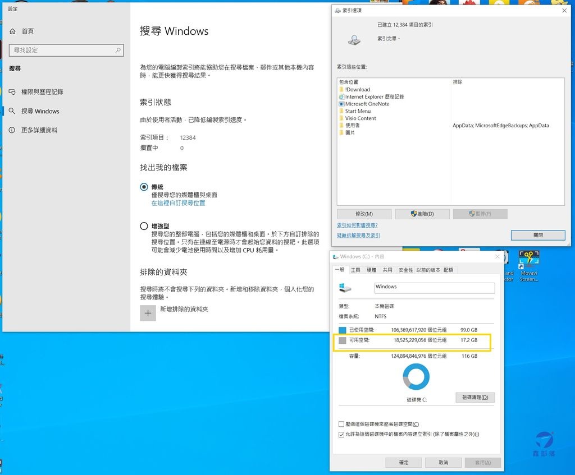This screenshot has width=575, height=475.
Task: Click the 磁碟清理(D) button
Action: click(475, 398)
